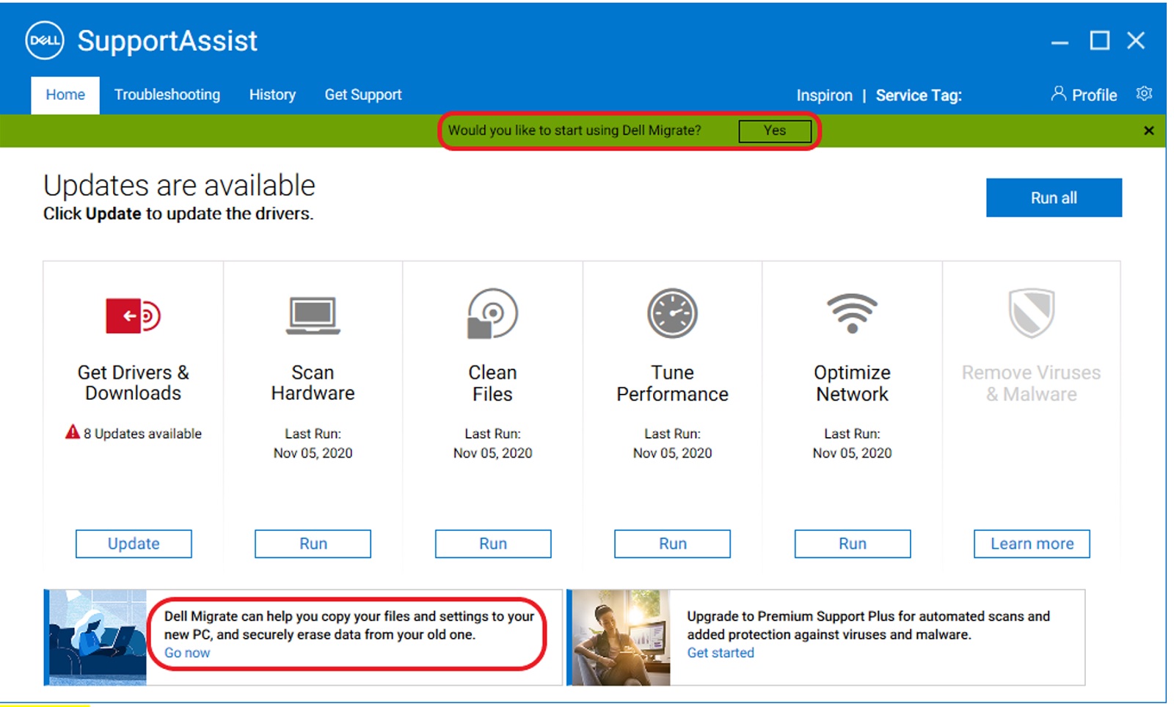Click Get started for Premium Support Plus
This screenshot has width=1174, height=707.
pos(721,653)
